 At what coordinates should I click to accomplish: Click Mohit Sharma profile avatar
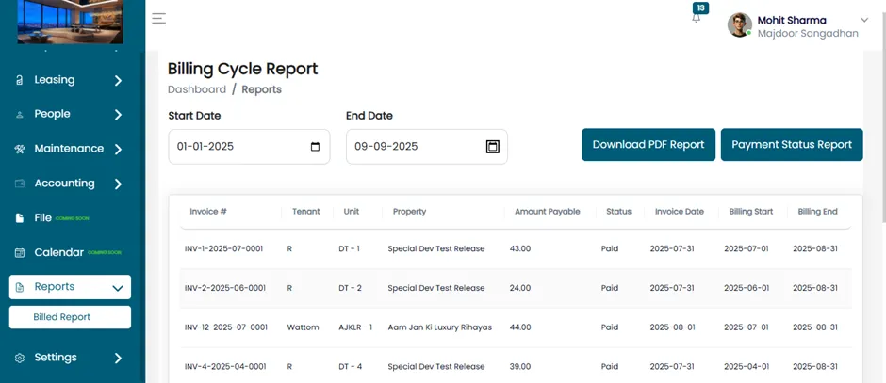[740, 25]
